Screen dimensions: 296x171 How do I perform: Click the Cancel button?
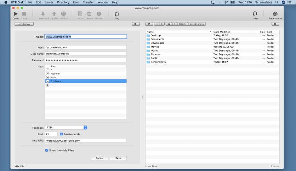(x=99, y=158)
